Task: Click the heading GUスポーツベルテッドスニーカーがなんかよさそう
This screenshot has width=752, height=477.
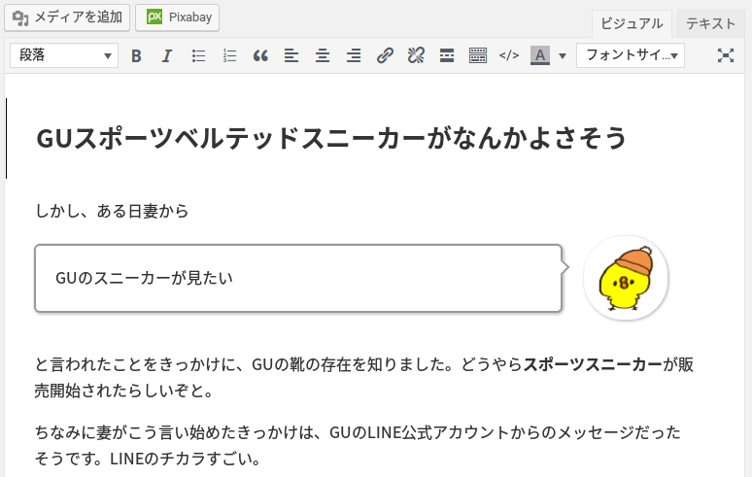Action: (x=331, y=139)
